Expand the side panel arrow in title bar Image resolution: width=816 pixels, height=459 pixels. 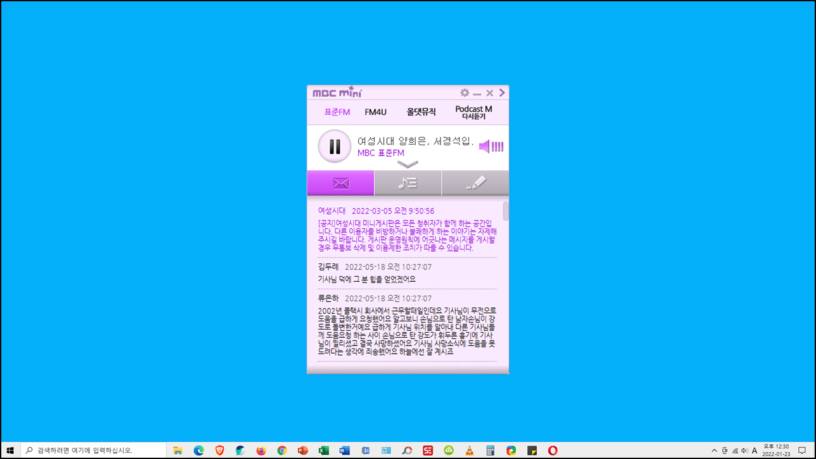coord(502,93)
